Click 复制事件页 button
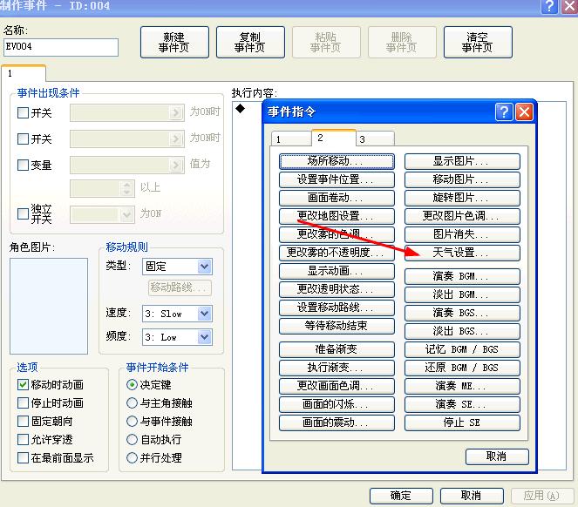The image size is (578, 507). [x=250, y=43]
